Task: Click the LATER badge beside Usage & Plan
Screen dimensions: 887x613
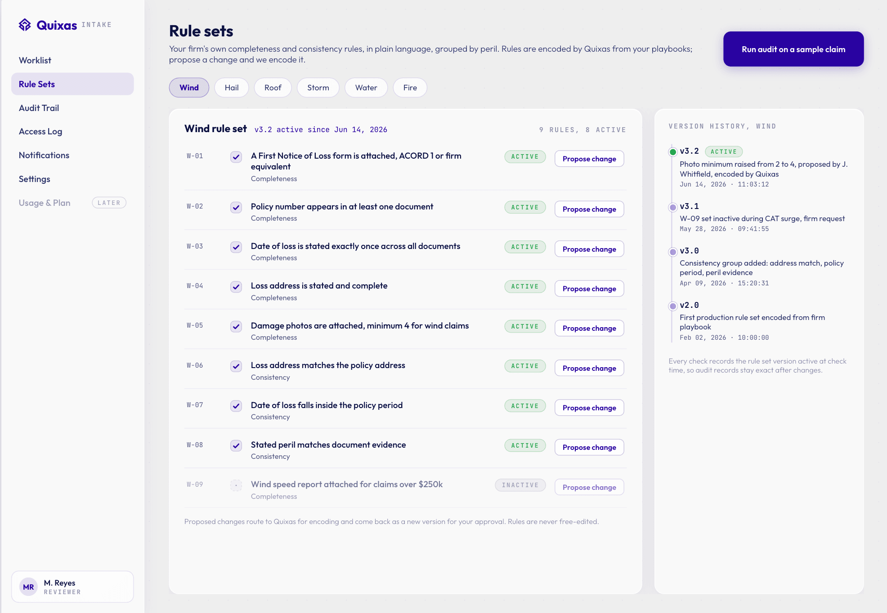Action: (109, 203)
